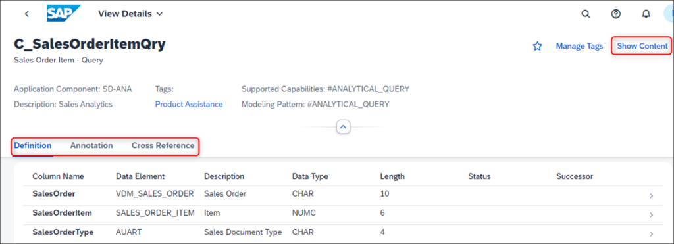Viewport: 674px width, 244px height.
Task: Open the View Details dropdown menu
Action: pos(130,14)
